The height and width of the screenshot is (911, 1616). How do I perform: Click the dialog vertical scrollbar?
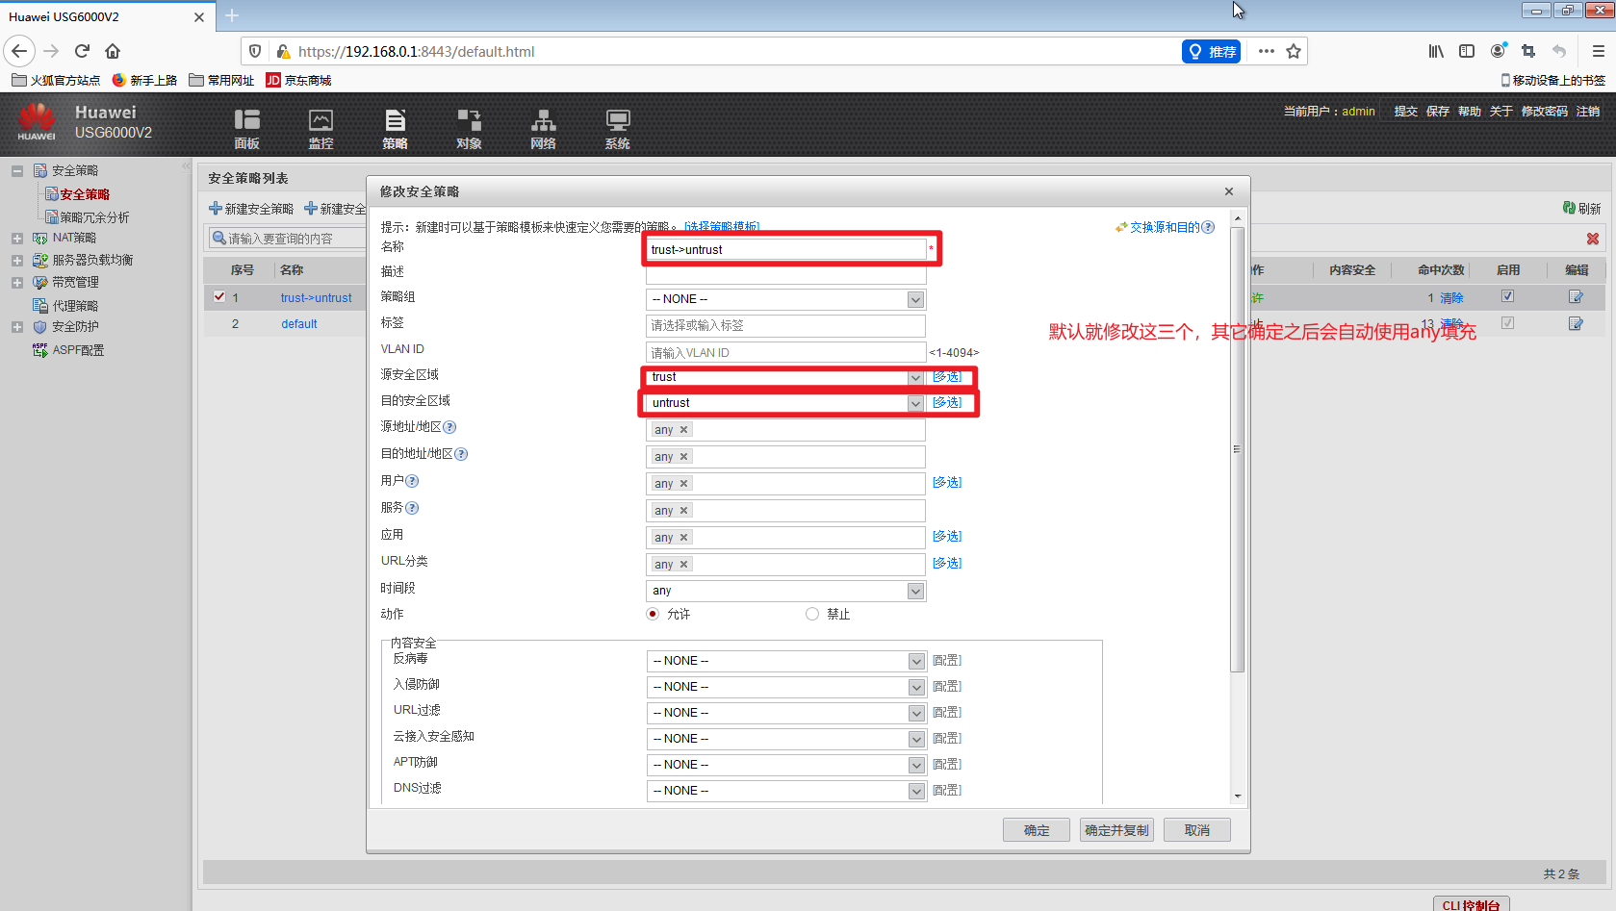click(x=1238, y=449)
